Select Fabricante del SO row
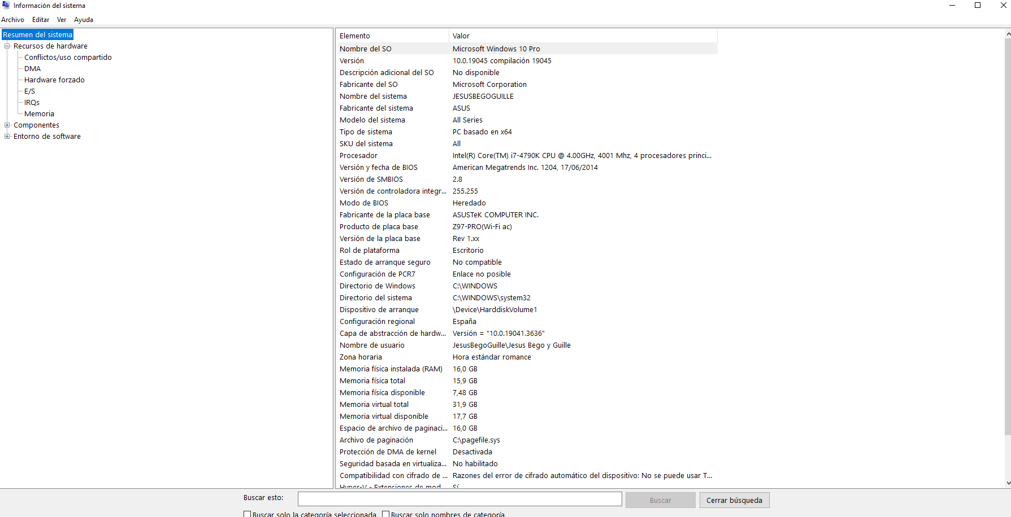This screenshot has height=517, width=1011. click(527, 85)
